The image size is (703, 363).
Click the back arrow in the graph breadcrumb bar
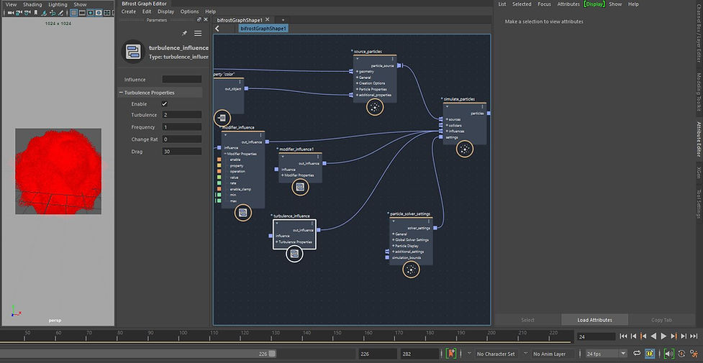click(x=217, y=28)
